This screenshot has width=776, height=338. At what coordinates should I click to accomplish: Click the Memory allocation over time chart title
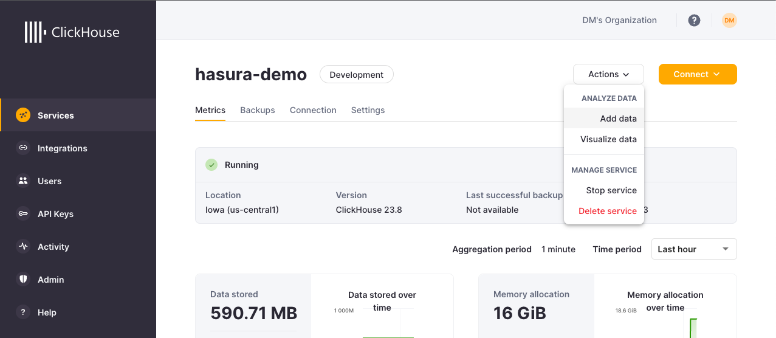(x=665, y=302)
